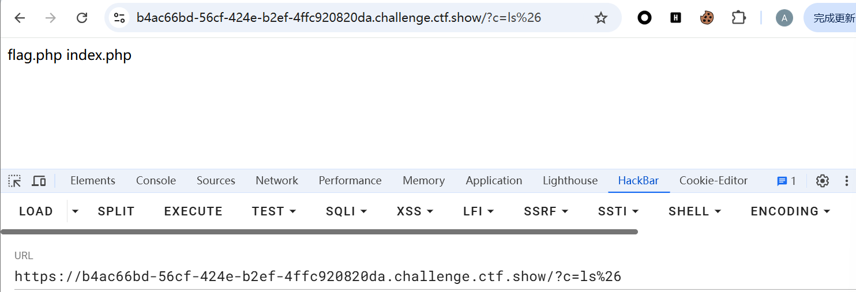Open site information icon in address bar

119,18
